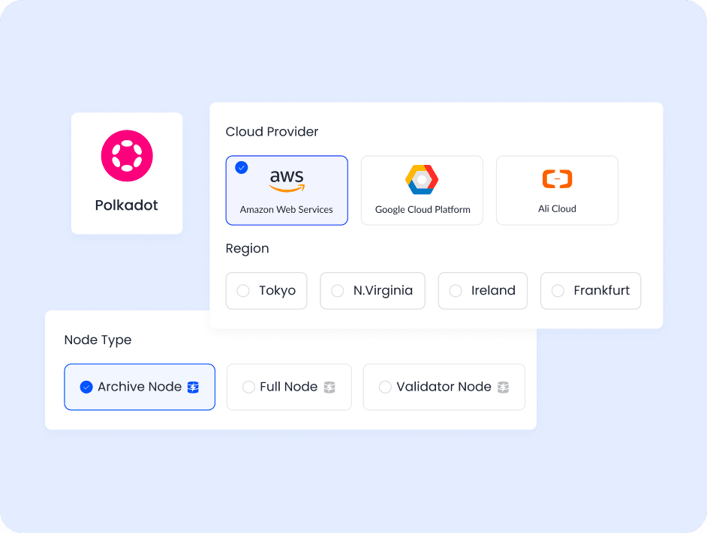Click the Polkadot name label

coord(126,205)
